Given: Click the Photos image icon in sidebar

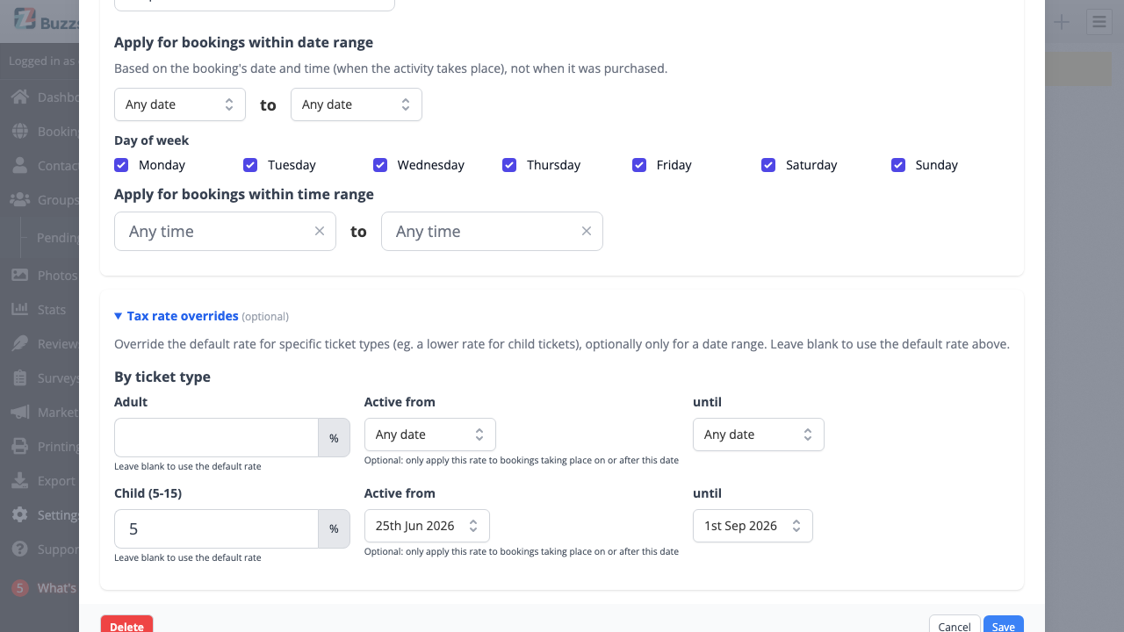Looking at the screenshot, I should [19, 276].
